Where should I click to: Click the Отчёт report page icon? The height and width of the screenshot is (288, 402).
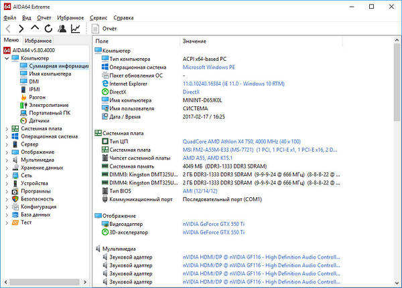point(95,29)
